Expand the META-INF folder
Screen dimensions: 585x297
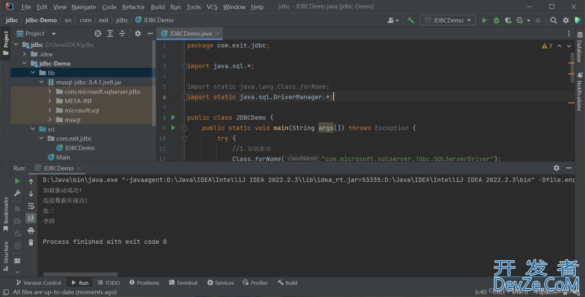50,101
